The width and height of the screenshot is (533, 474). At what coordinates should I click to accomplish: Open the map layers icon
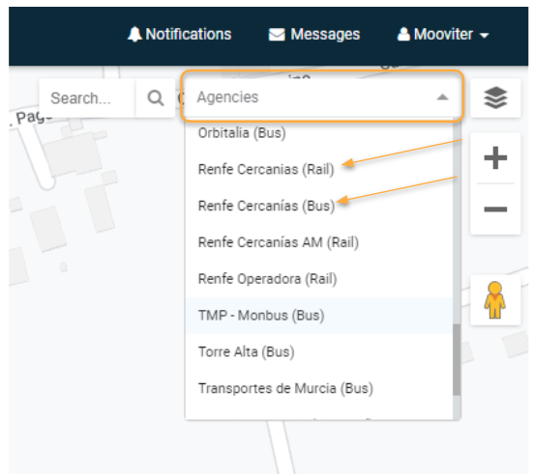click(495, 98)
